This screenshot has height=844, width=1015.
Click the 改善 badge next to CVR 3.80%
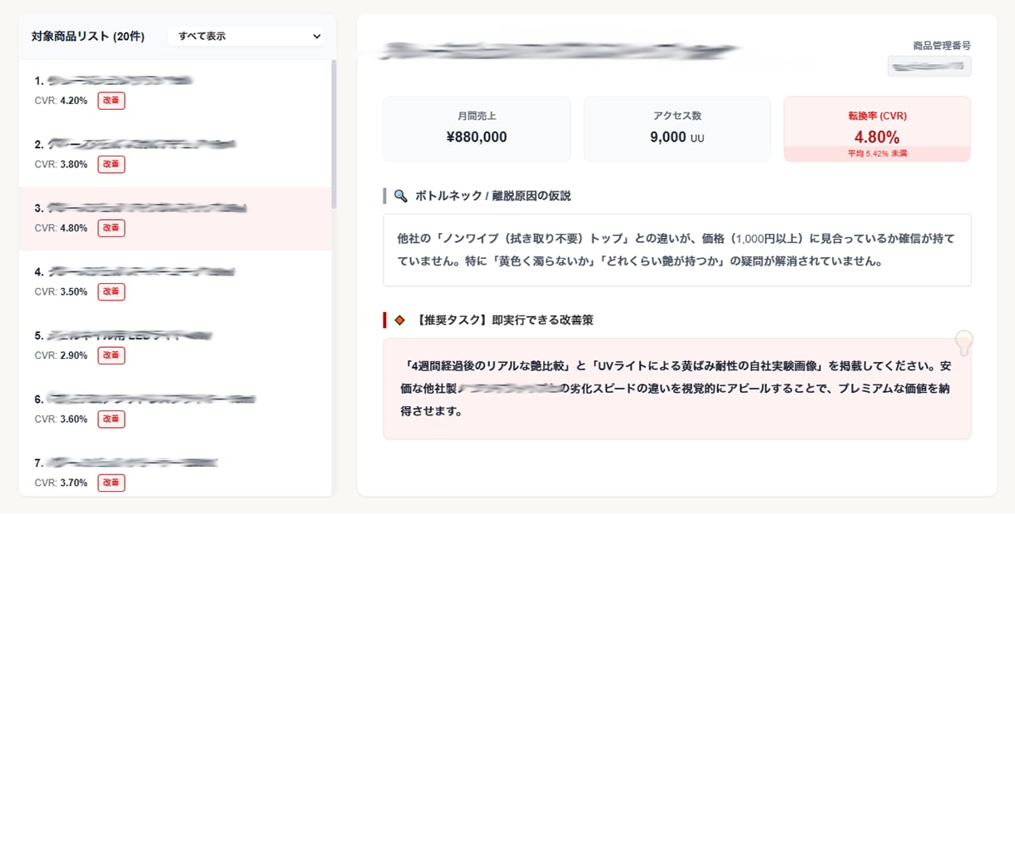click(x=111, y=164)
